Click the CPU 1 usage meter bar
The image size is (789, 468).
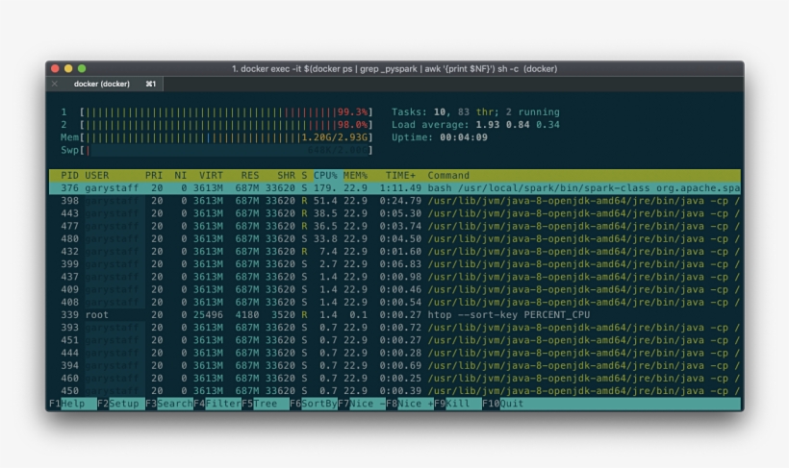tap(226, 112)
